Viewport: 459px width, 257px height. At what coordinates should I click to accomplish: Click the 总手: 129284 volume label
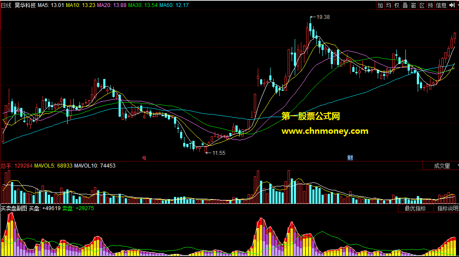coord(17,166)
